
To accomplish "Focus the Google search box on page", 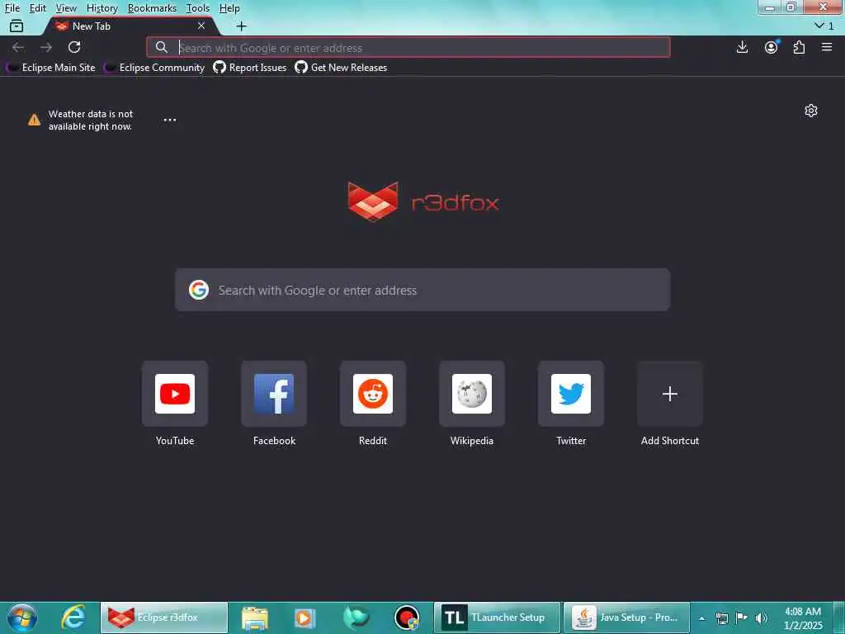I will coord(422,290).
